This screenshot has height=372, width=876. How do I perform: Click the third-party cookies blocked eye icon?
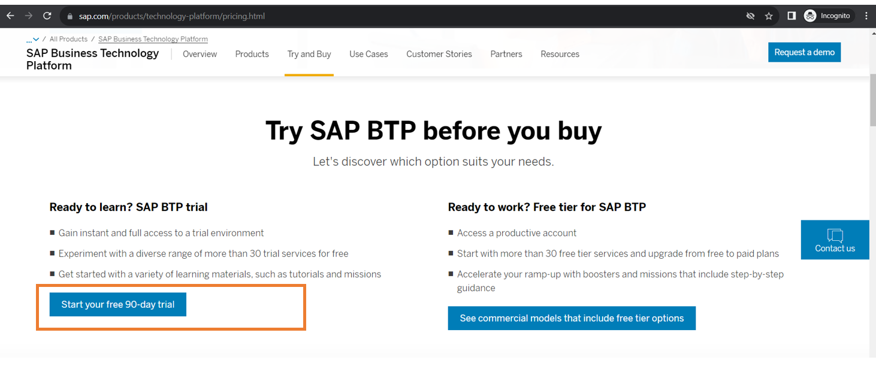click(x=750, y=16)
